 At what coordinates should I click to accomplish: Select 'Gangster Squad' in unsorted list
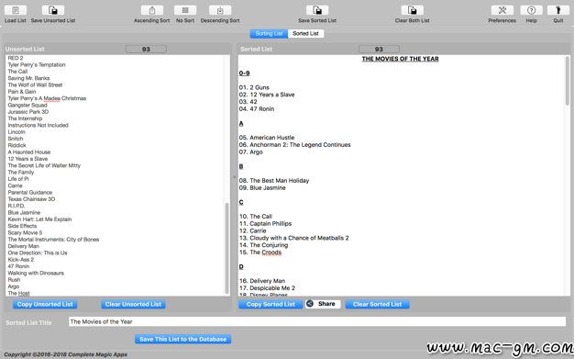coord(28,106)
